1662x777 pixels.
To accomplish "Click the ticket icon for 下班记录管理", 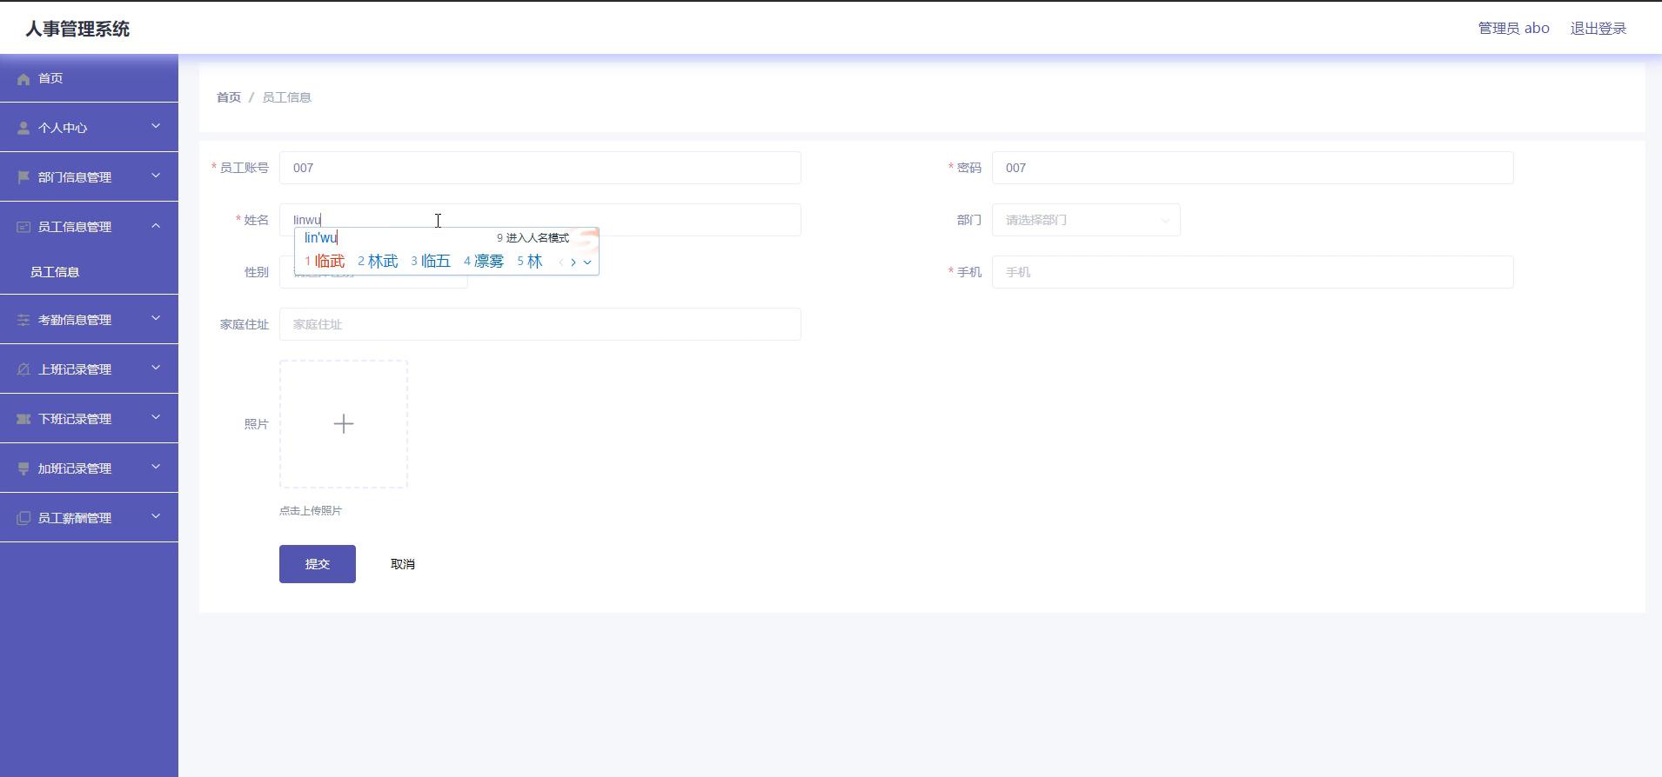I will (23, 419).
